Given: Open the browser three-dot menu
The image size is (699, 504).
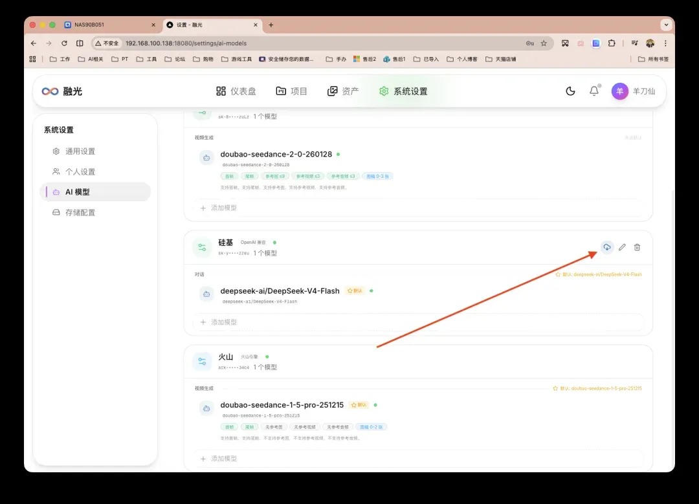Looking at the screenshot, I should [x=665, y=43].
